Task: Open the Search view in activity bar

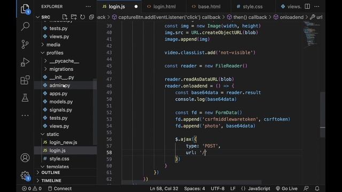Action: [25, 27]
